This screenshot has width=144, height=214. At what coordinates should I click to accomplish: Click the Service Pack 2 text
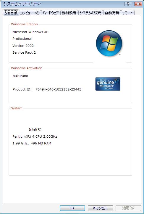(x=24, y=52)
